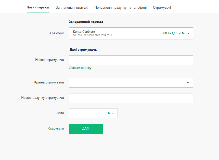The width and height of the screenshot is (219, 160).
Task: Open the Новий переказ tab
Action: pos(38,8)
